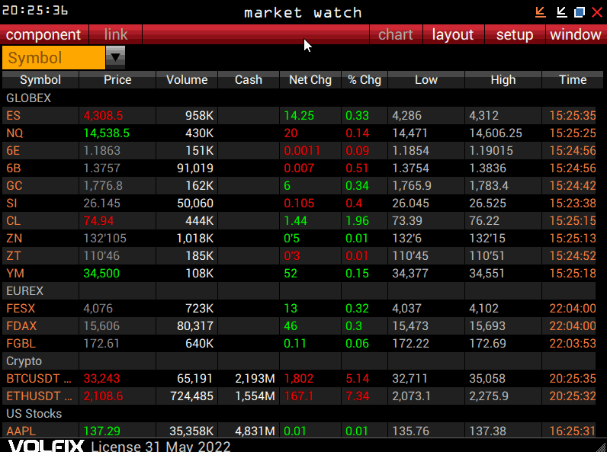Sort by the Volume column header
Viewport: 607px width, 452px height.
[x=187, y=79]
